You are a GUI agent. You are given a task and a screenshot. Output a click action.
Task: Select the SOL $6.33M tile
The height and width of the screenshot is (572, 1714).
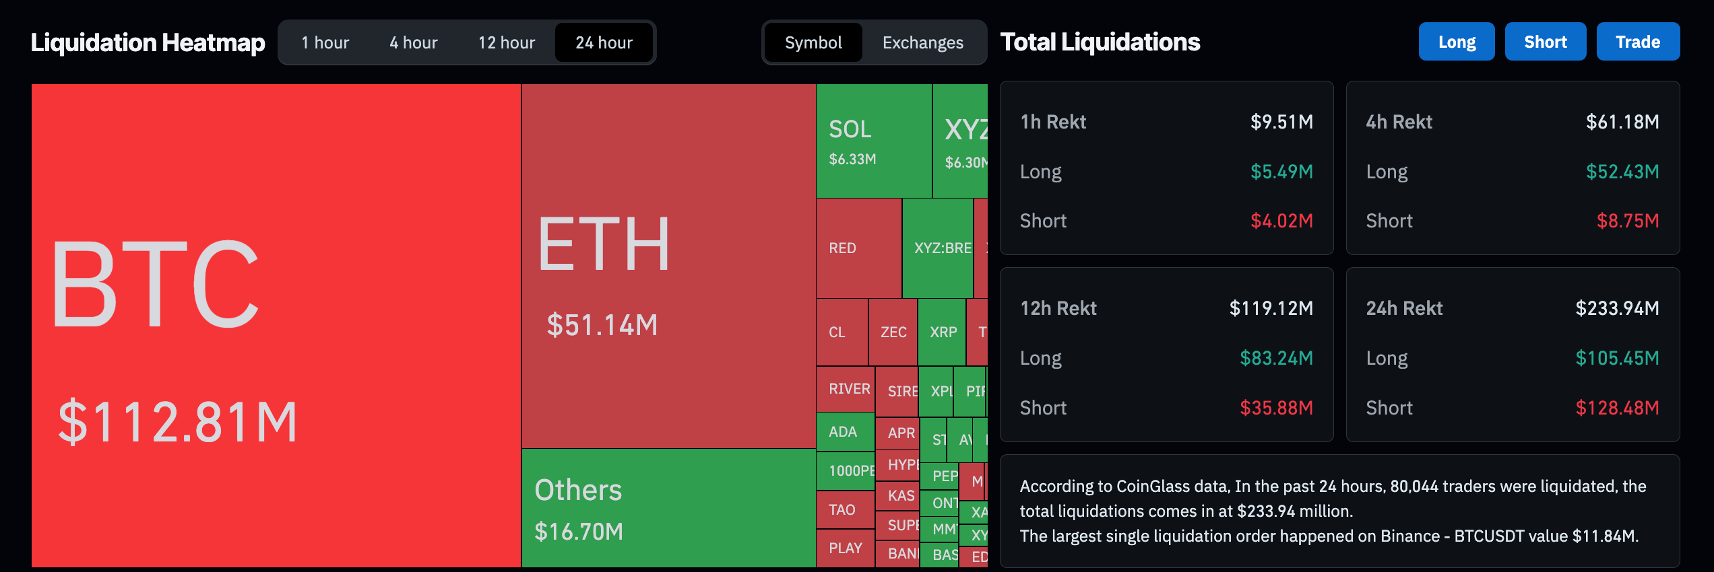pyautogui.click(x=873, y=141)
